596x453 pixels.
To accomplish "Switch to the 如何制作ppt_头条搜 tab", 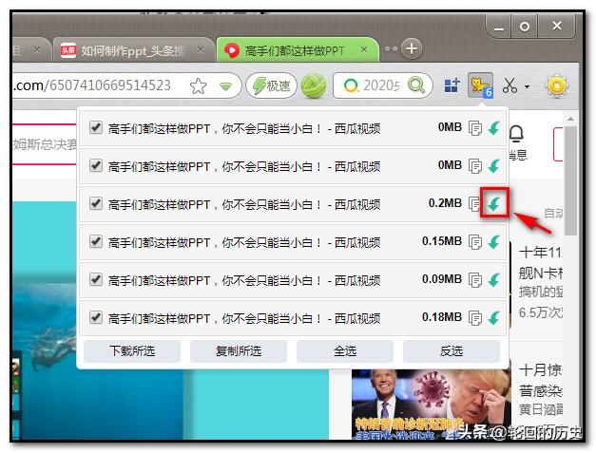I will tap(133, 49).
